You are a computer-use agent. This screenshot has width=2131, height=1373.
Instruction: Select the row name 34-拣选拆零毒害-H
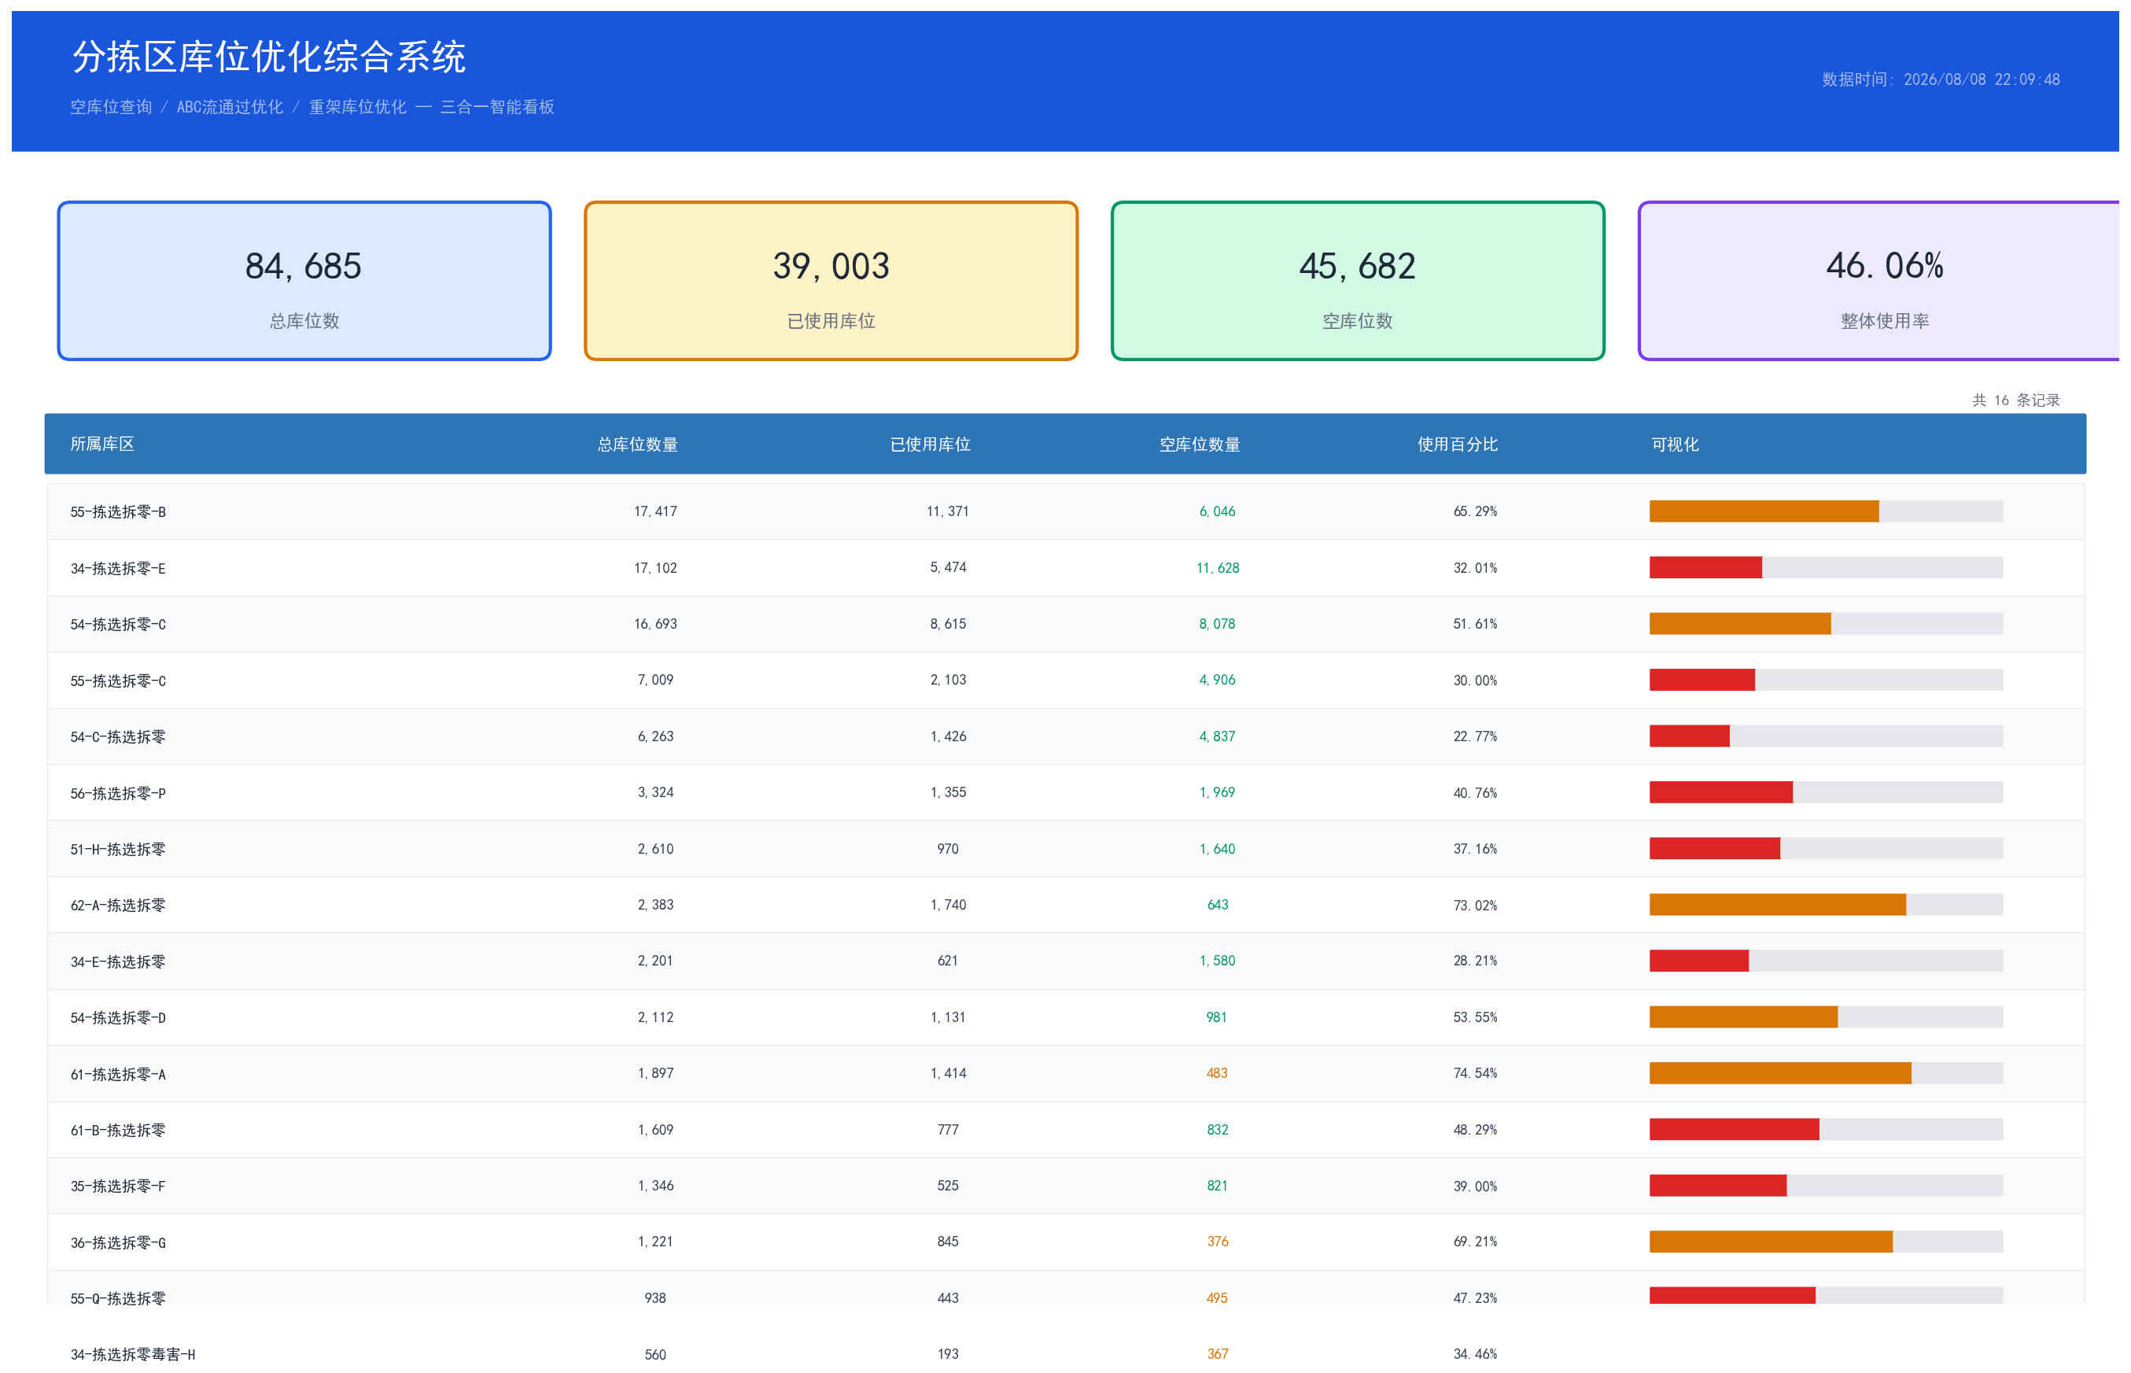pyautogui.click(x=133, y=1354)
